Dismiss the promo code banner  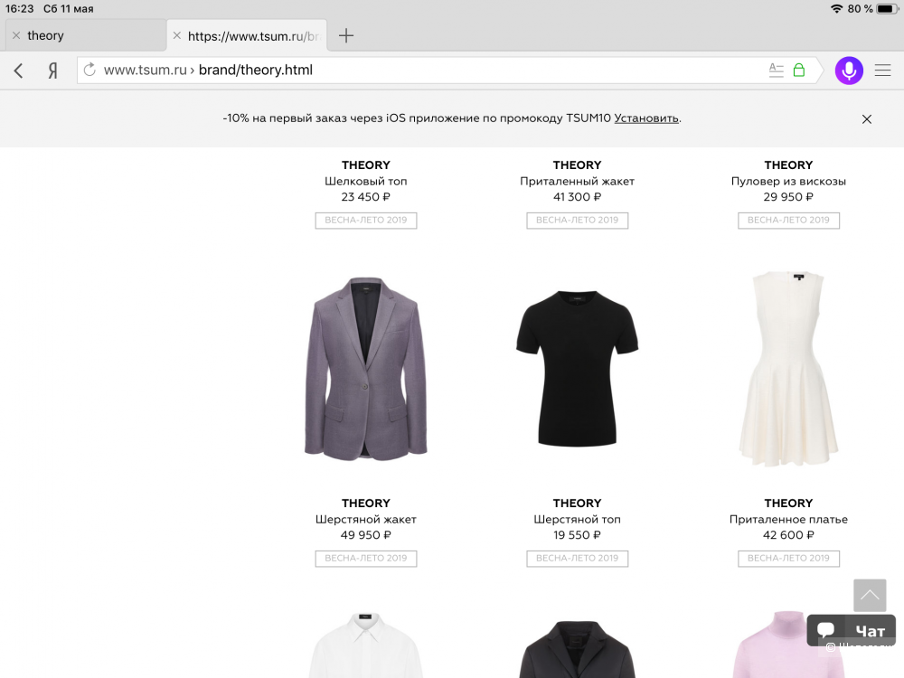coord(867,119)
